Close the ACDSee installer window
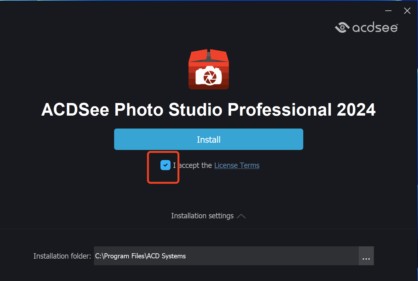 [x=407, y=11]
